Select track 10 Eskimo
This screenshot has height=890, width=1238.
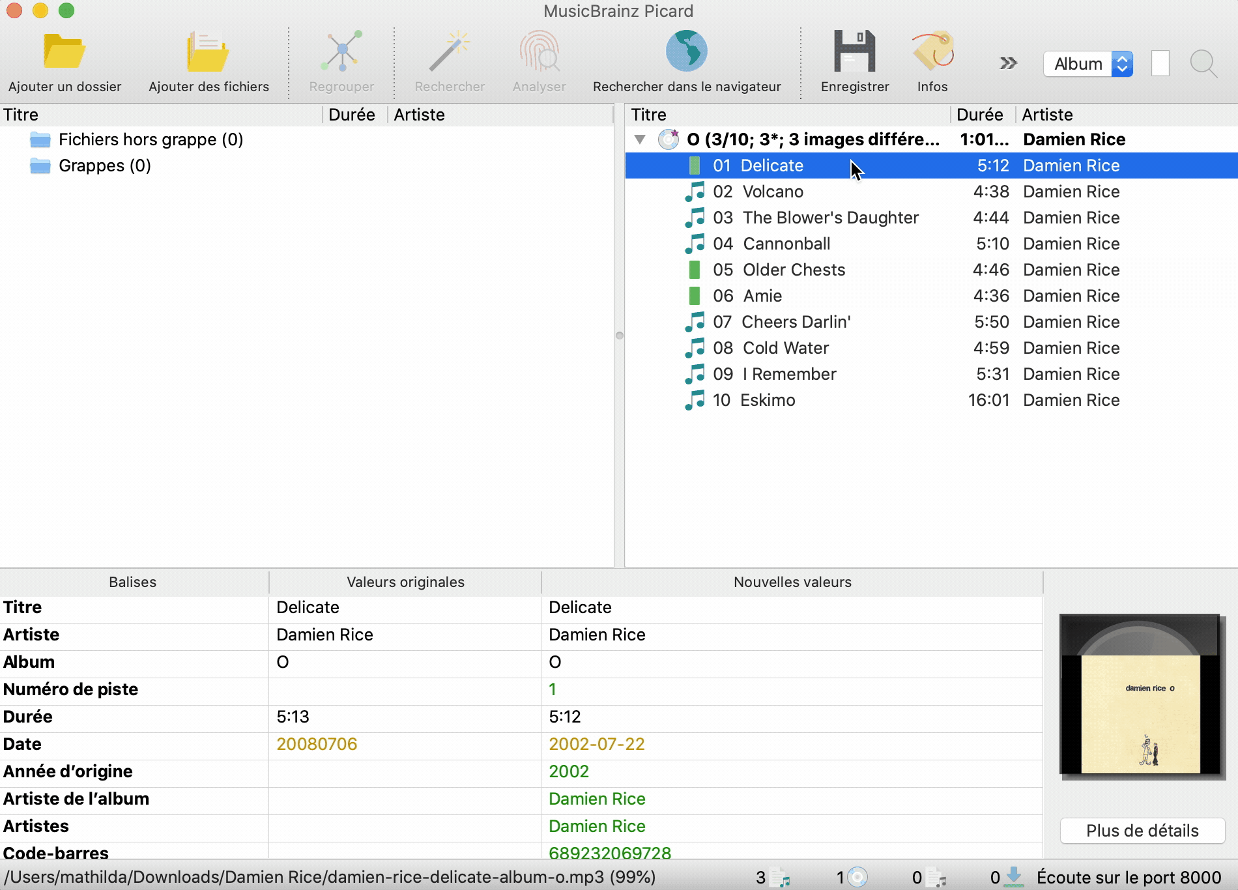tap(932, 400)
